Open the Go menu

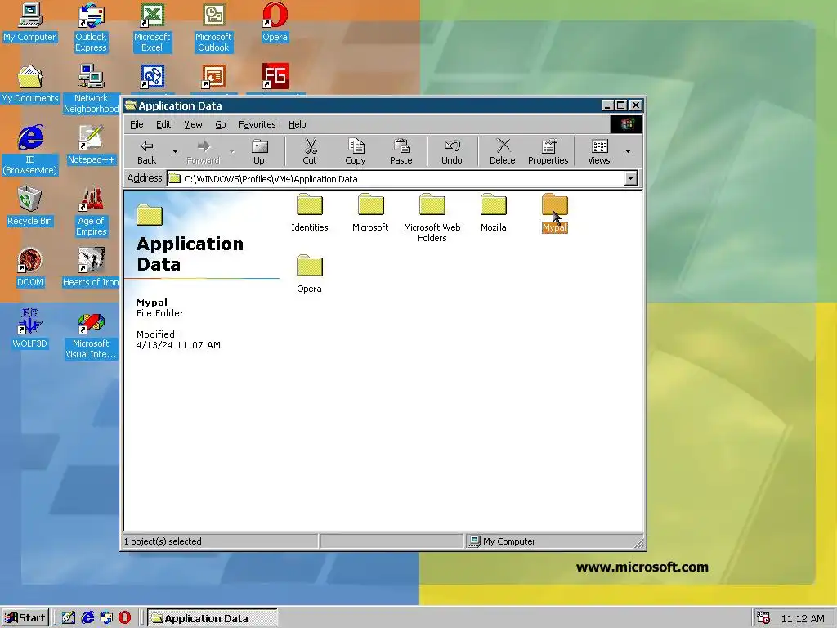[x=221, y=124]
